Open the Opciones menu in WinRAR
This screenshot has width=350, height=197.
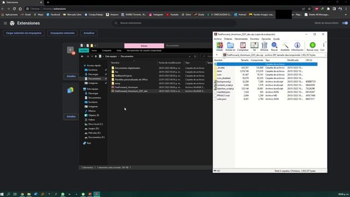[x=266, y=39]
